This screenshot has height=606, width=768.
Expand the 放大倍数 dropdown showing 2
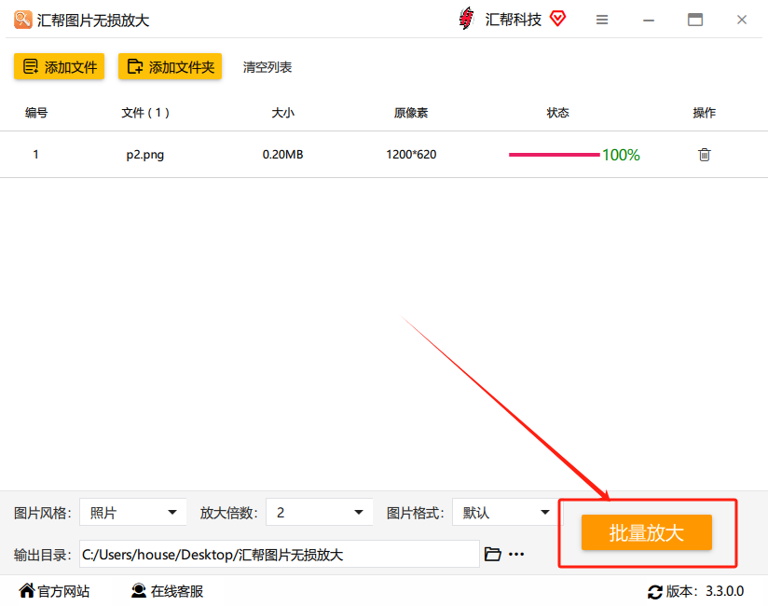click(320, 513)
